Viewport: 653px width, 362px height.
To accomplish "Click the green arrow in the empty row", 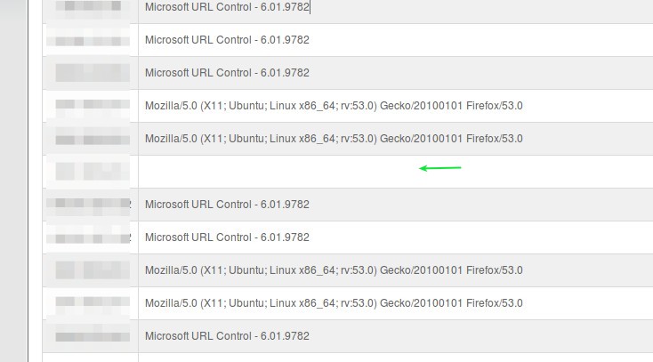I will click(x=440, y=168).
